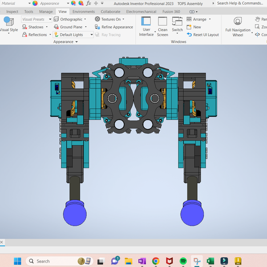This screenshot has height=267, width=267.
Task: Switch to the Inspect tab
Action: (x=12, y=12)
